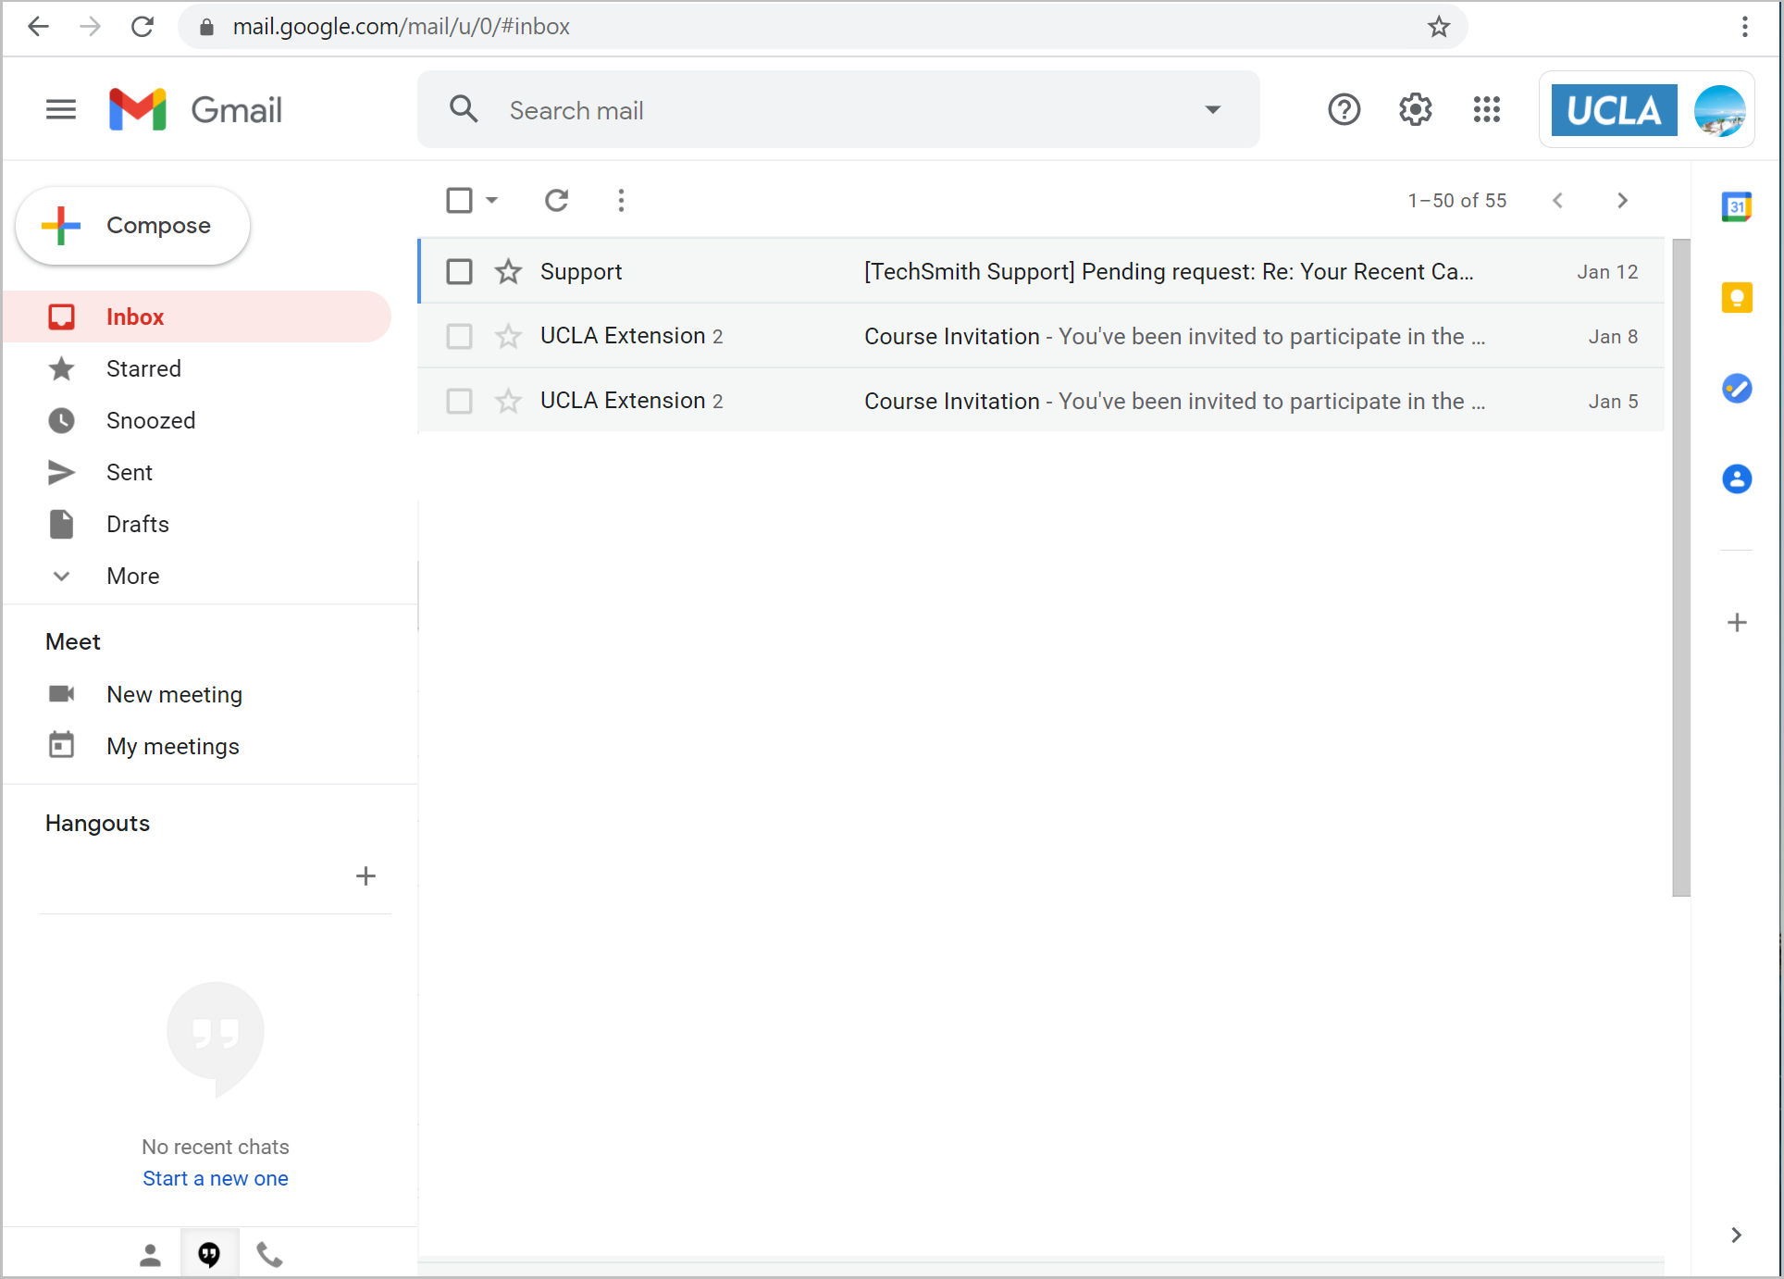
Task: Open Google Calendar side panel icon
Action: (x=1737, y=206)
